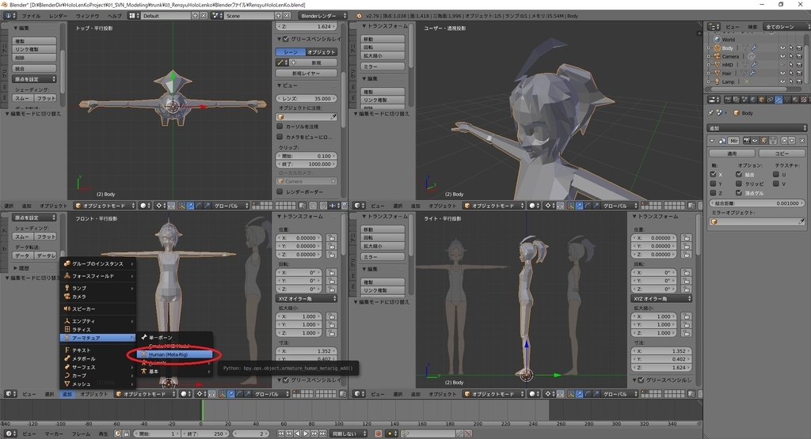Open the constraints chain properties tab icon
This screenshot has height=439, width=811.
(770, 99)
